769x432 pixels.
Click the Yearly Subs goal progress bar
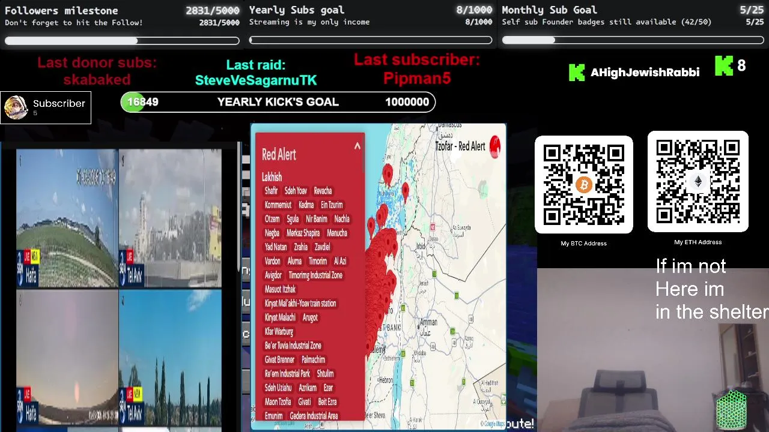tap(371, 41)
